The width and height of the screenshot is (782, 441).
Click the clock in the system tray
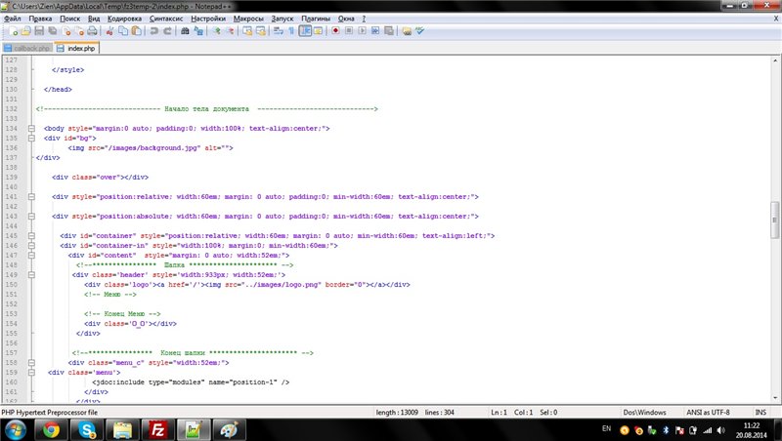[754, 429]
